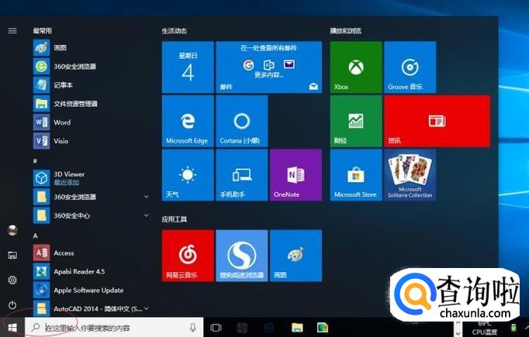
Task: Expand the 360安全中心 folder chevron
Action: click(x=147, y=215)
